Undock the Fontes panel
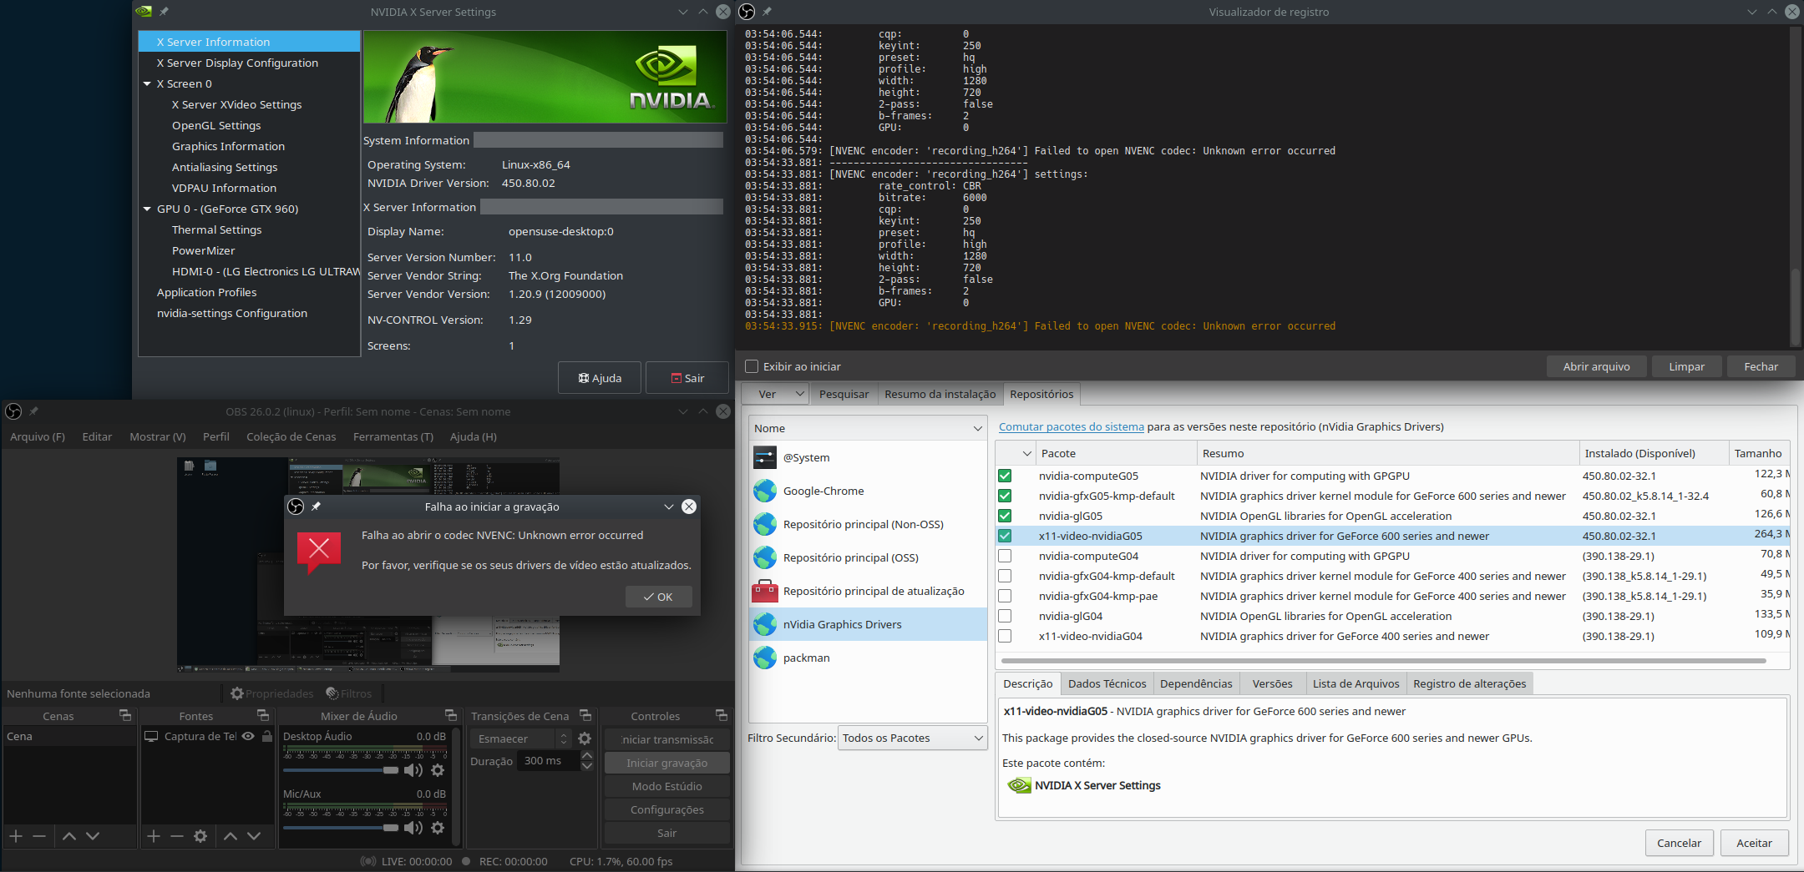Image resolution: width=1804 pixels, height=872 pixels. point(263,715)
